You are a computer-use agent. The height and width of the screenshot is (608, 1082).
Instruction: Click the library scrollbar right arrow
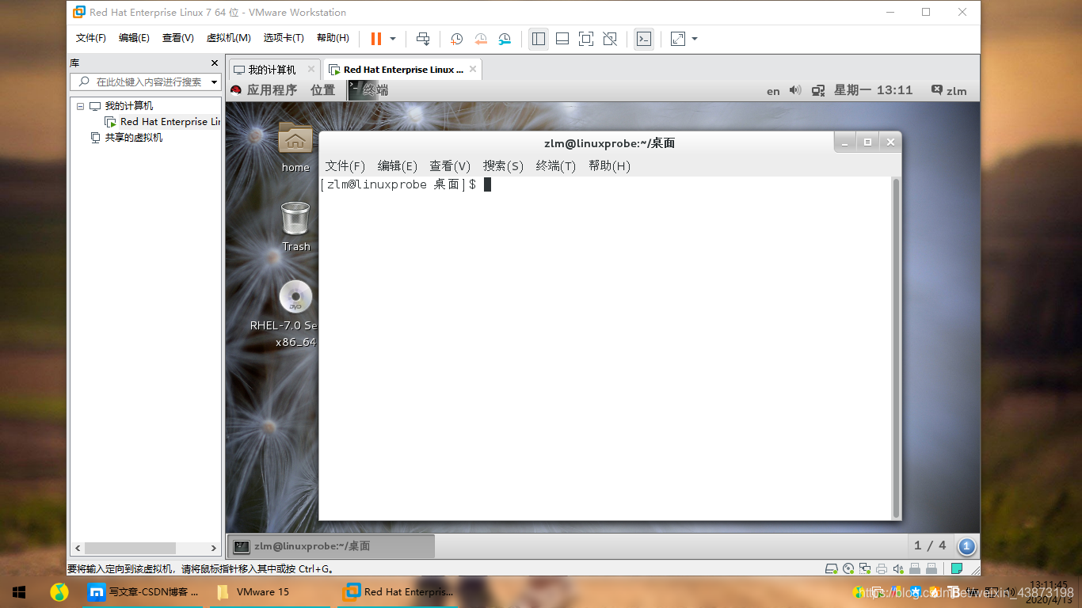(x=214, y=548)
